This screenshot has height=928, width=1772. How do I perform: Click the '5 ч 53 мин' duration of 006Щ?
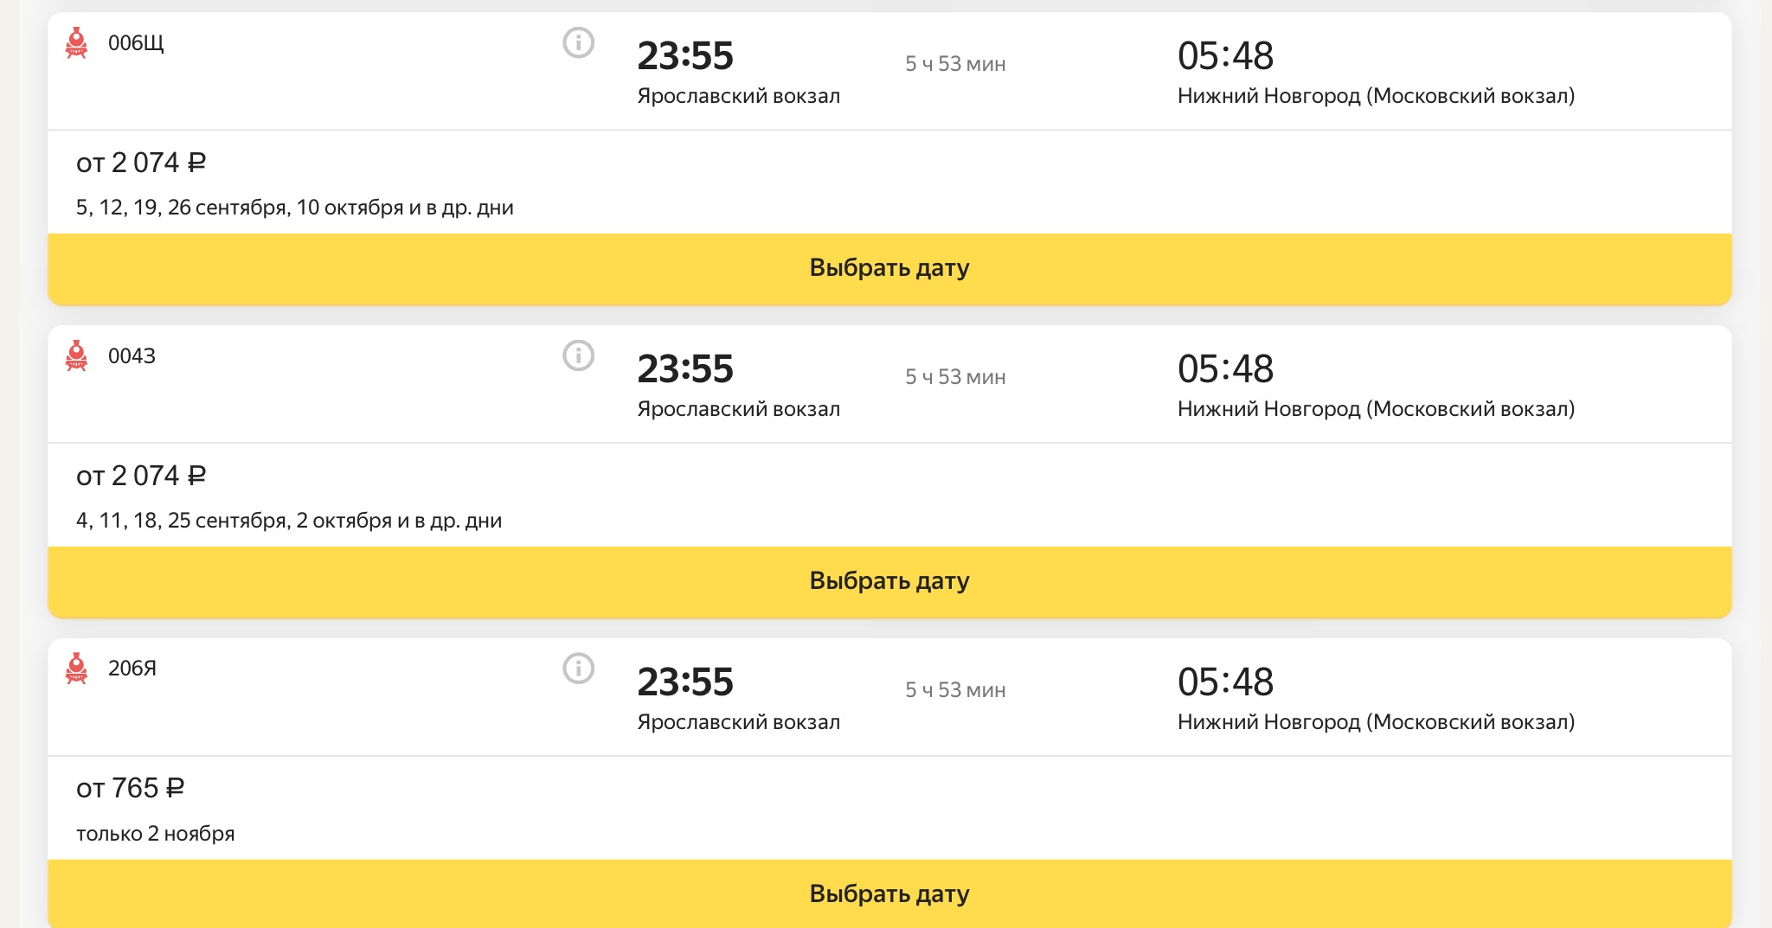[x=955, y=64]
